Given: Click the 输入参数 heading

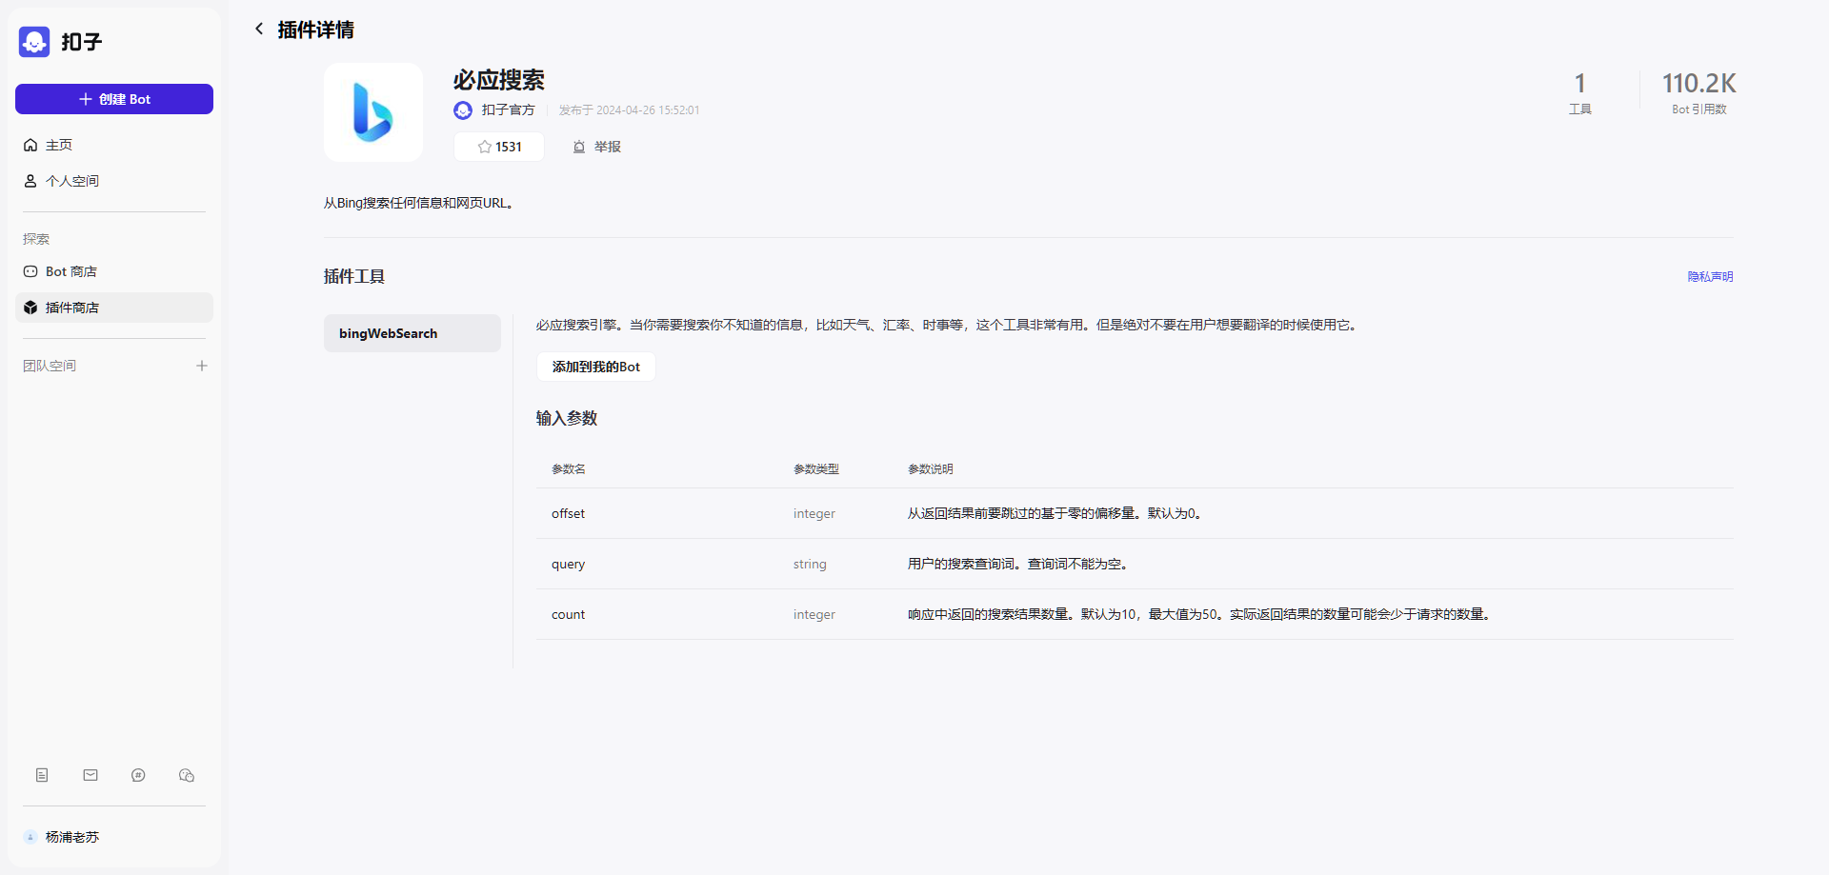Looking at the screenshot, I should point(567,418).
